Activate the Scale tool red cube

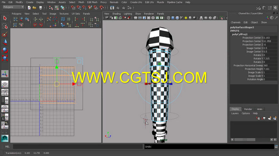coord(5,58)
